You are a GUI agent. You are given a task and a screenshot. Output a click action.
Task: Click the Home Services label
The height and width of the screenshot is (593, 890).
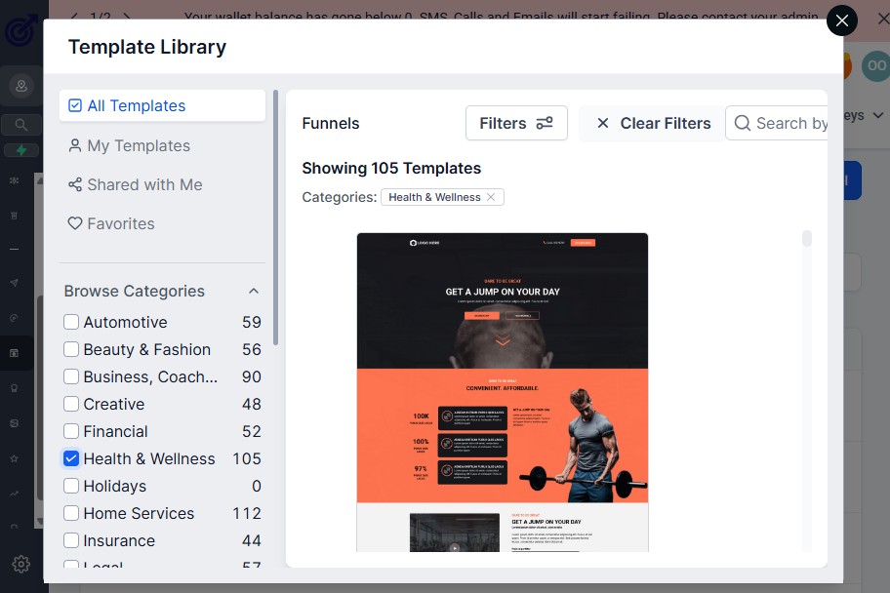tap(139, 513)
